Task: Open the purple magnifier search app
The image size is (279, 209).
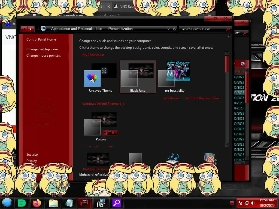Action: pos(117,203)
